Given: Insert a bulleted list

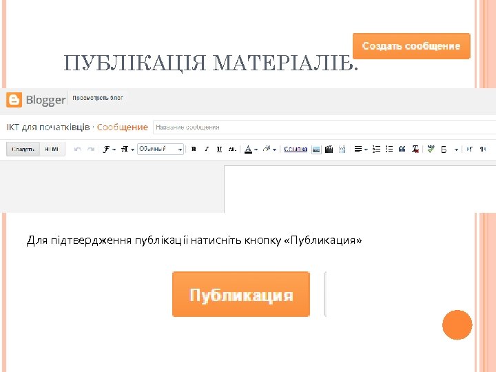Looking at the screenshot, I should [389, 149].
